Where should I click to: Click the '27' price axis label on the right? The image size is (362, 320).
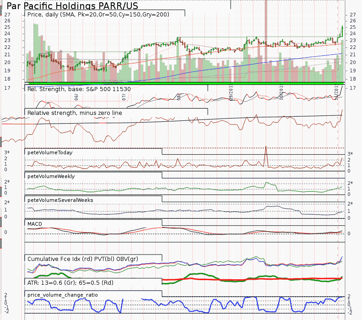click(x=353, y=15)
